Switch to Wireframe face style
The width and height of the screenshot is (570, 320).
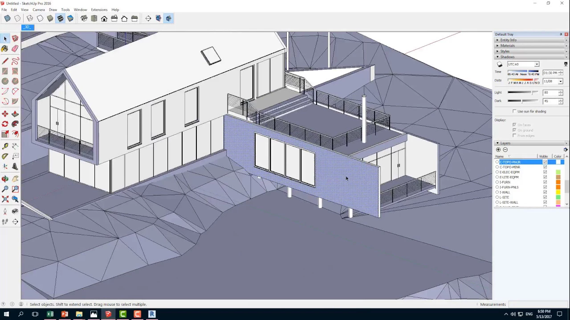[30, 18]
